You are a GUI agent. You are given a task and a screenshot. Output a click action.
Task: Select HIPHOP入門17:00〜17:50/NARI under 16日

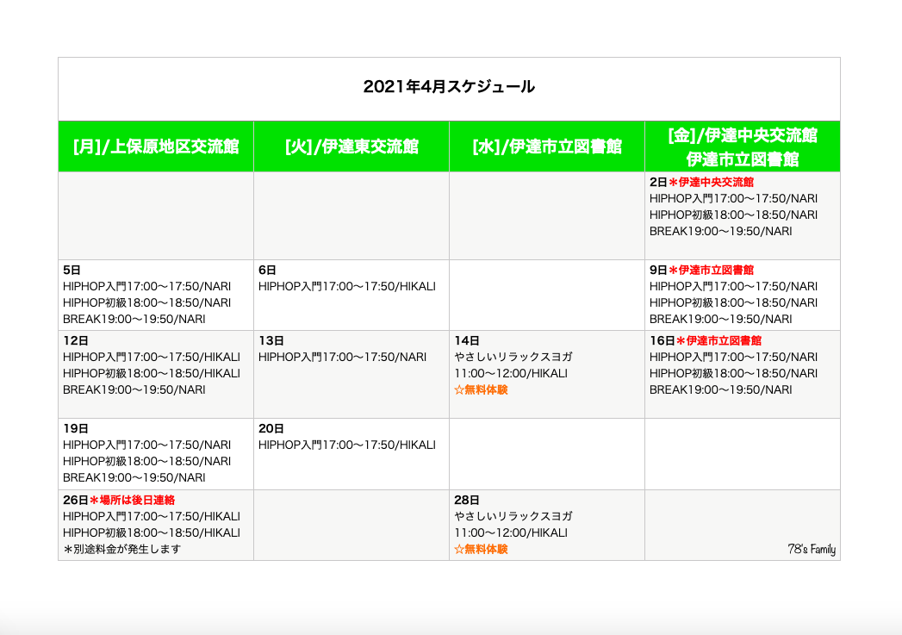[733, 358]
